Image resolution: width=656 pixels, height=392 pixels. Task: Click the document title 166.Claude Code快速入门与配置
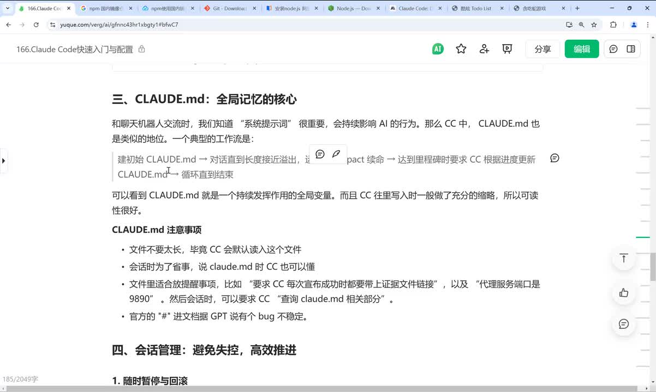75,49
